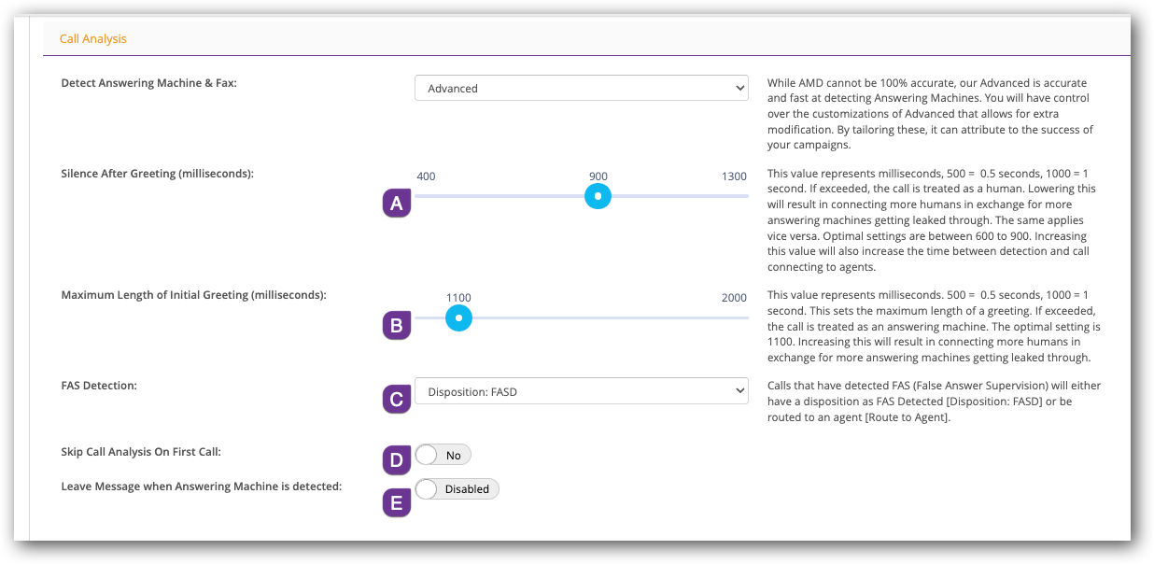Click the purple A marker badge
Image resolution: width=1154 pixels, height=564 pixels.
pos(397,204)
